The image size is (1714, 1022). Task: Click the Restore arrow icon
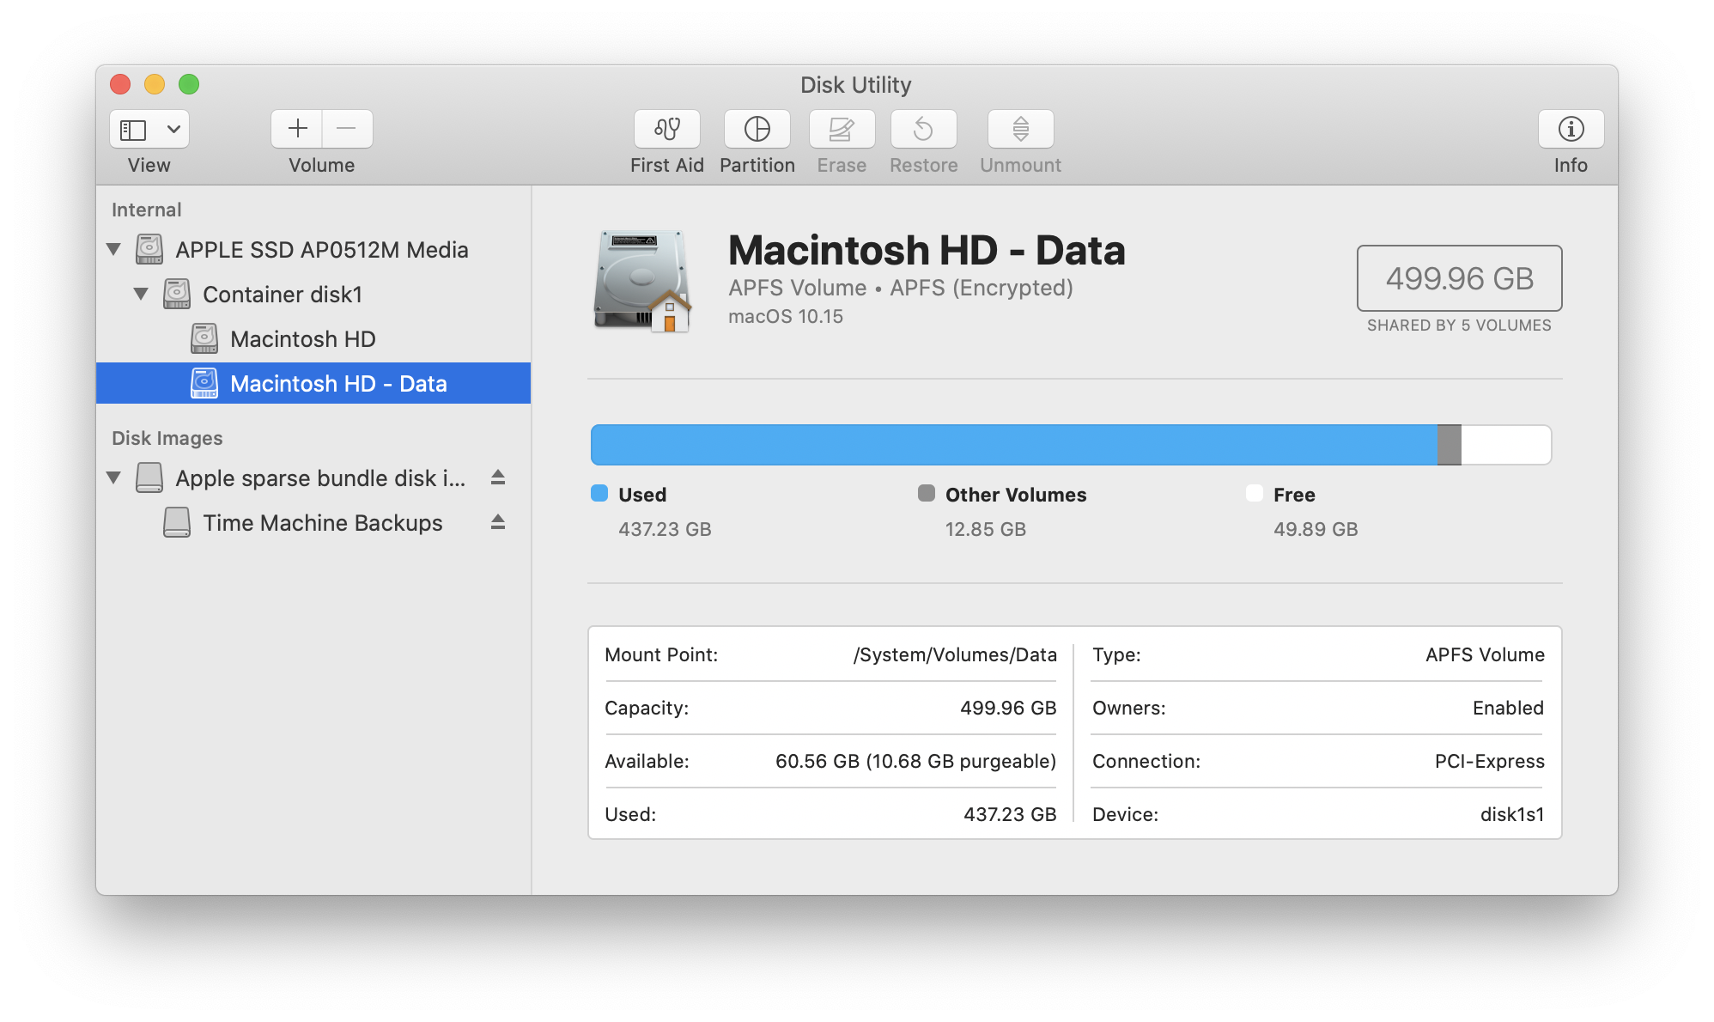[923, 129]
